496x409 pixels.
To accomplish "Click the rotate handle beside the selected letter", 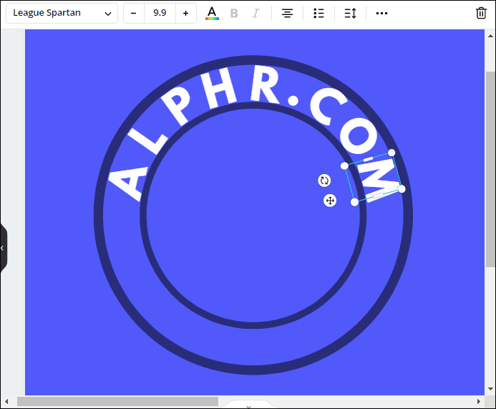I will click(324, 181).
